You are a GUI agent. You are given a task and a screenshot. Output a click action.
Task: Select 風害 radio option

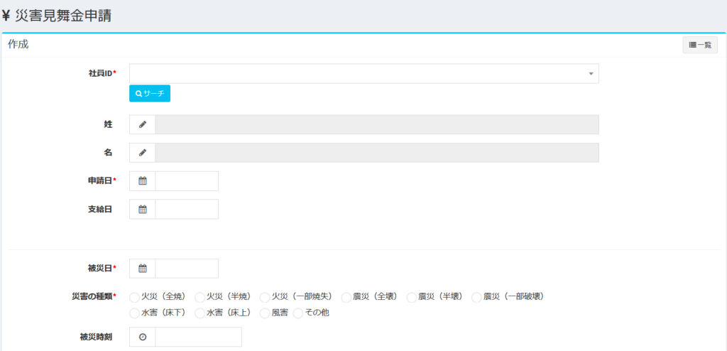point(265,313)
